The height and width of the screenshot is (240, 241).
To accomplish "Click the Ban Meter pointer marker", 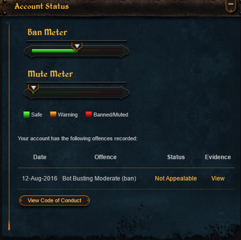I will (77, 46).
